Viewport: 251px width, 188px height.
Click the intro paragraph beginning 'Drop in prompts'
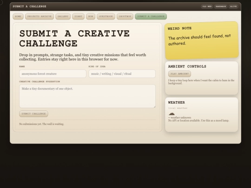pyautogui.click(x=83, y=57)
